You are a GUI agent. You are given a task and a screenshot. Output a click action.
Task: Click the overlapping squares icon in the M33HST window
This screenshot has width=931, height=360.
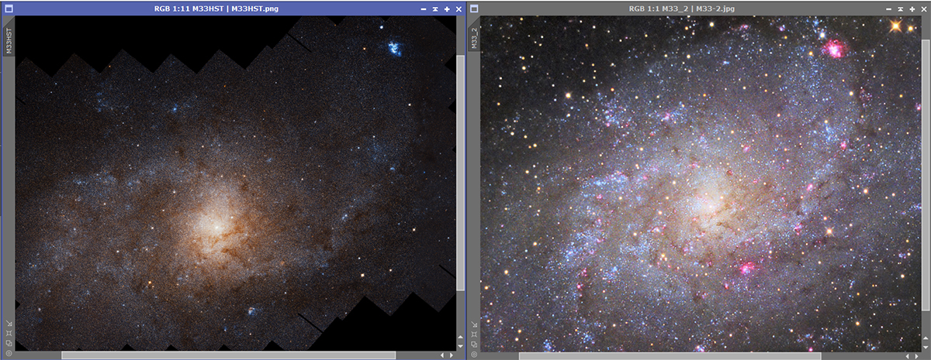[9, 343]
